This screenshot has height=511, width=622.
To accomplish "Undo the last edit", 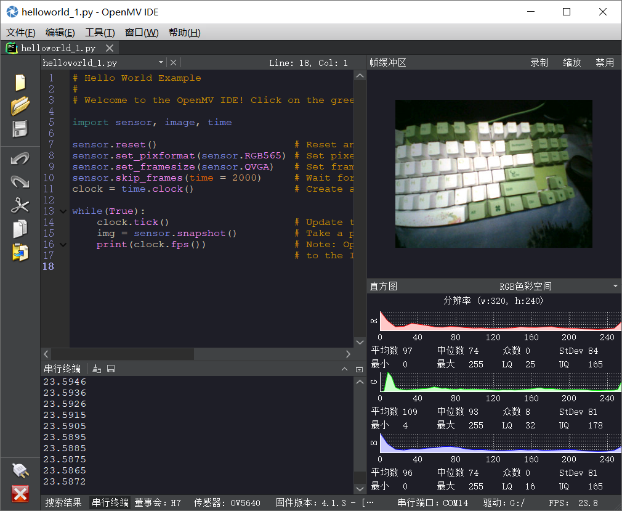I will click(20, 159).
